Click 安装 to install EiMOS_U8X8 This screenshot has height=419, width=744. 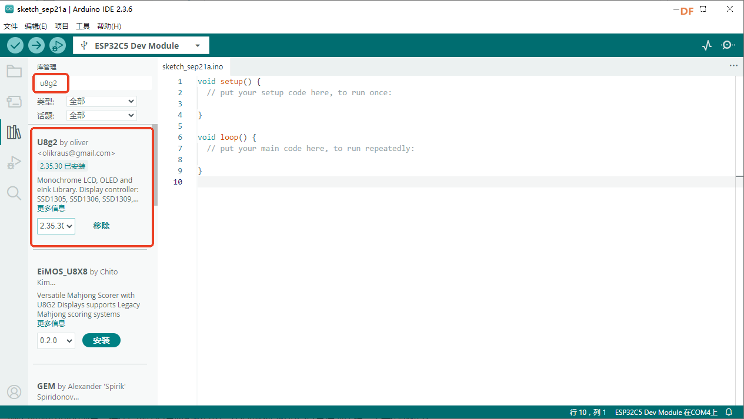[101, 340]
